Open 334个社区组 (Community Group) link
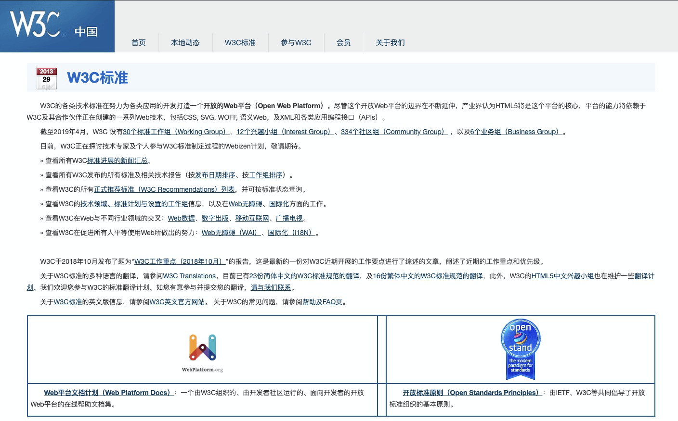 pos(394,132)
